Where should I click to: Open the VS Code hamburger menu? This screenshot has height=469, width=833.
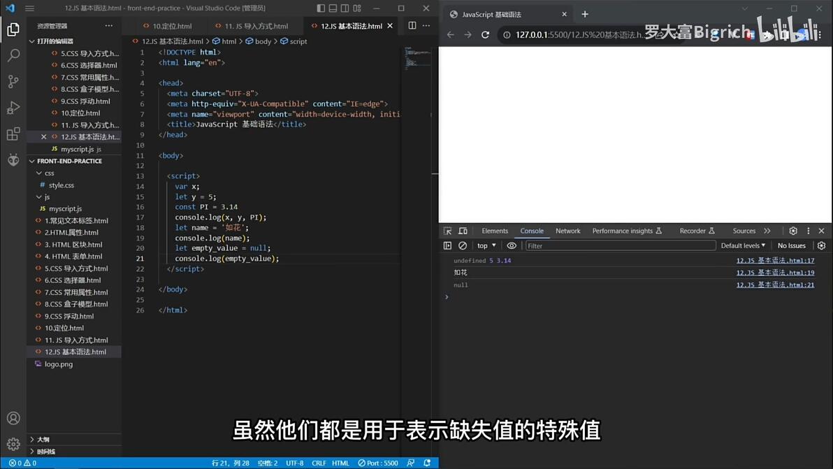(30, 8)
